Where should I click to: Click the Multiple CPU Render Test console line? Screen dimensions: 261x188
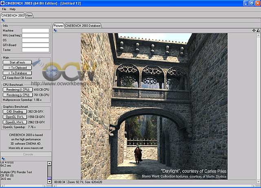16,172
